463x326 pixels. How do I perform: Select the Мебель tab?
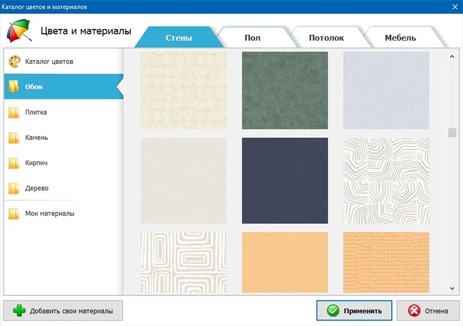(400, 38)
